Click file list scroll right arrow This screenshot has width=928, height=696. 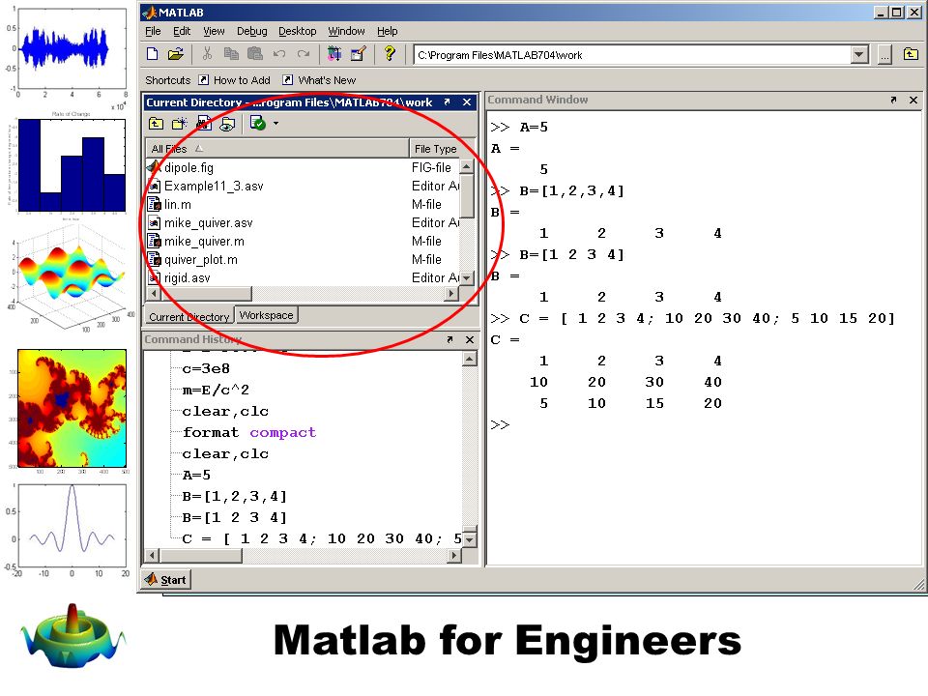click(452, 293)
